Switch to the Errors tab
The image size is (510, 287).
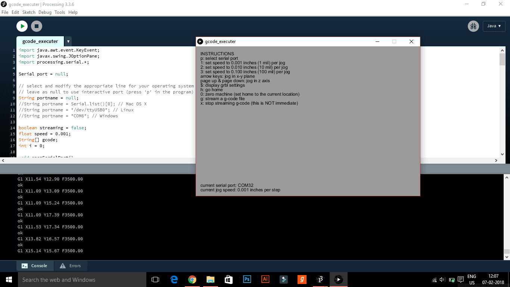(71, 266)
